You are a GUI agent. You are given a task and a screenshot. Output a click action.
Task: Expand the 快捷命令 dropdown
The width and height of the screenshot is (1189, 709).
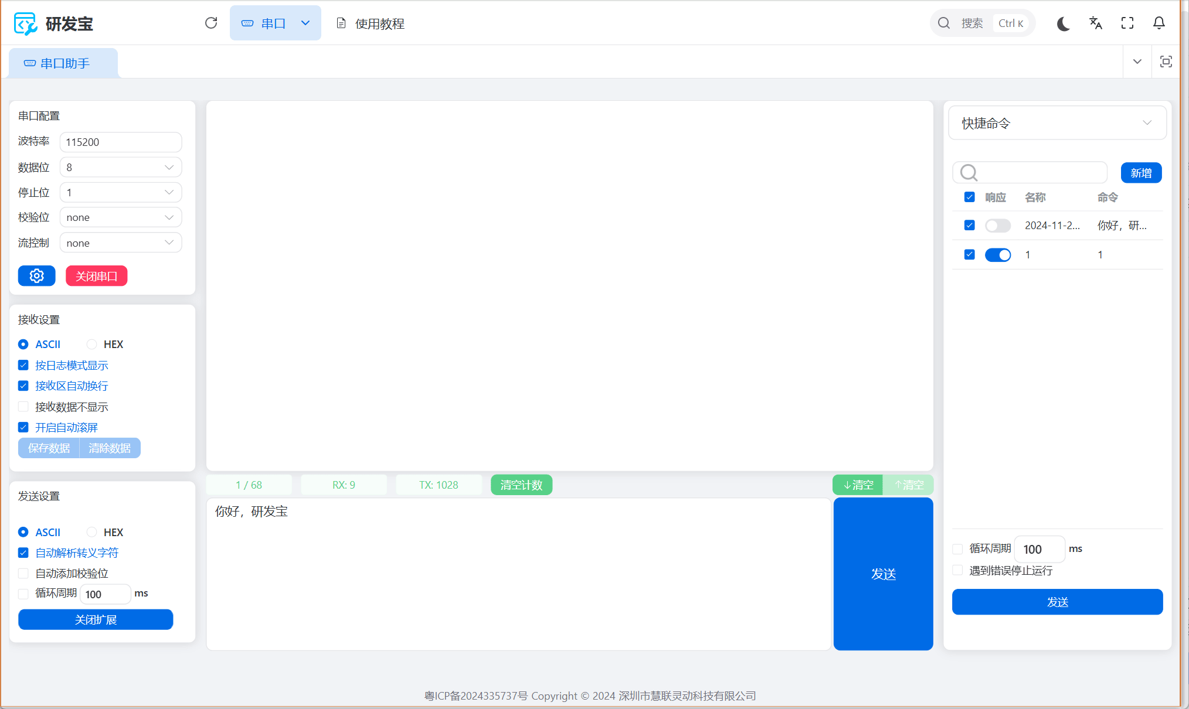click(x=1056, y=123)
